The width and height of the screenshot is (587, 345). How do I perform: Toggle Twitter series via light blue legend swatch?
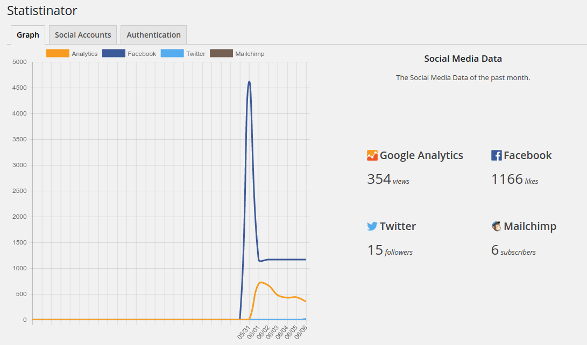click(172, 53)
